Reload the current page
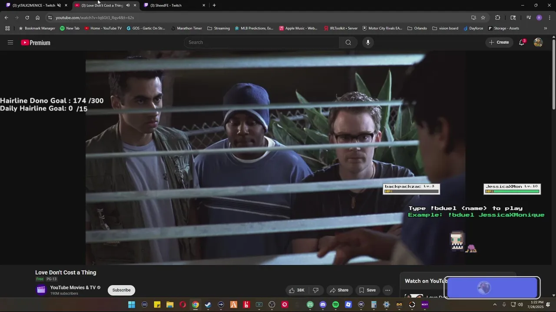This screenshot has height=312, width=556. point(27,18)
